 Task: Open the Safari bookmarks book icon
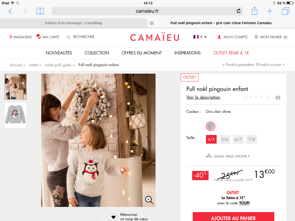coord(40,11)
